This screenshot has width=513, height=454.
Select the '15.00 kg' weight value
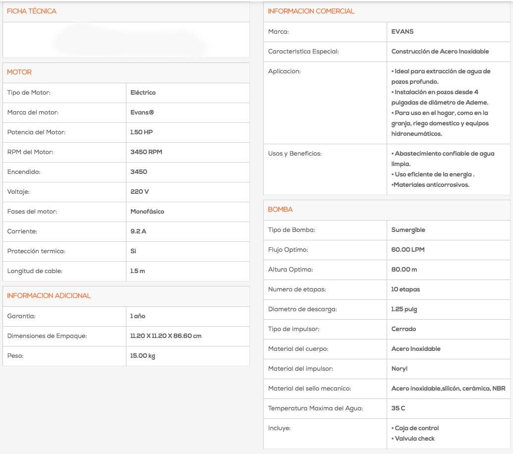(143, 356)
